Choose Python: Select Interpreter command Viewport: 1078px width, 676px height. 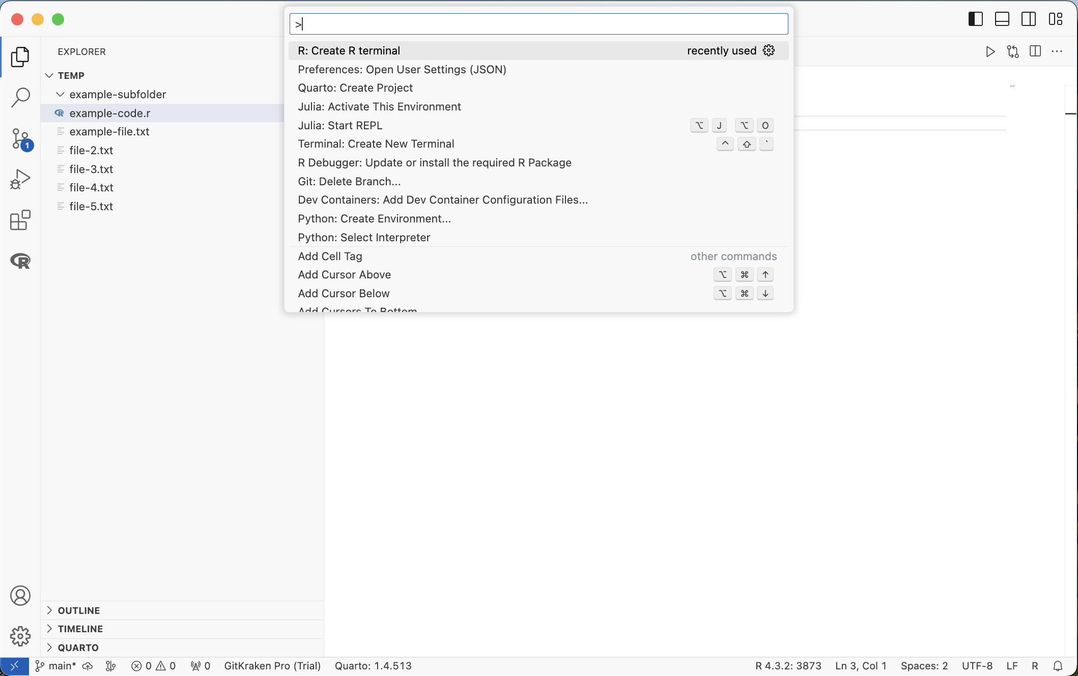364,237
